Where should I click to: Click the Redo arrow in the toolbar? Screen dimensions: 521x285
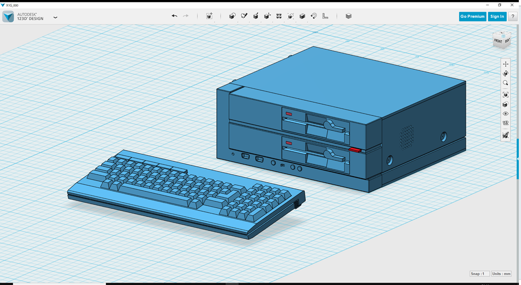(186, 16)
